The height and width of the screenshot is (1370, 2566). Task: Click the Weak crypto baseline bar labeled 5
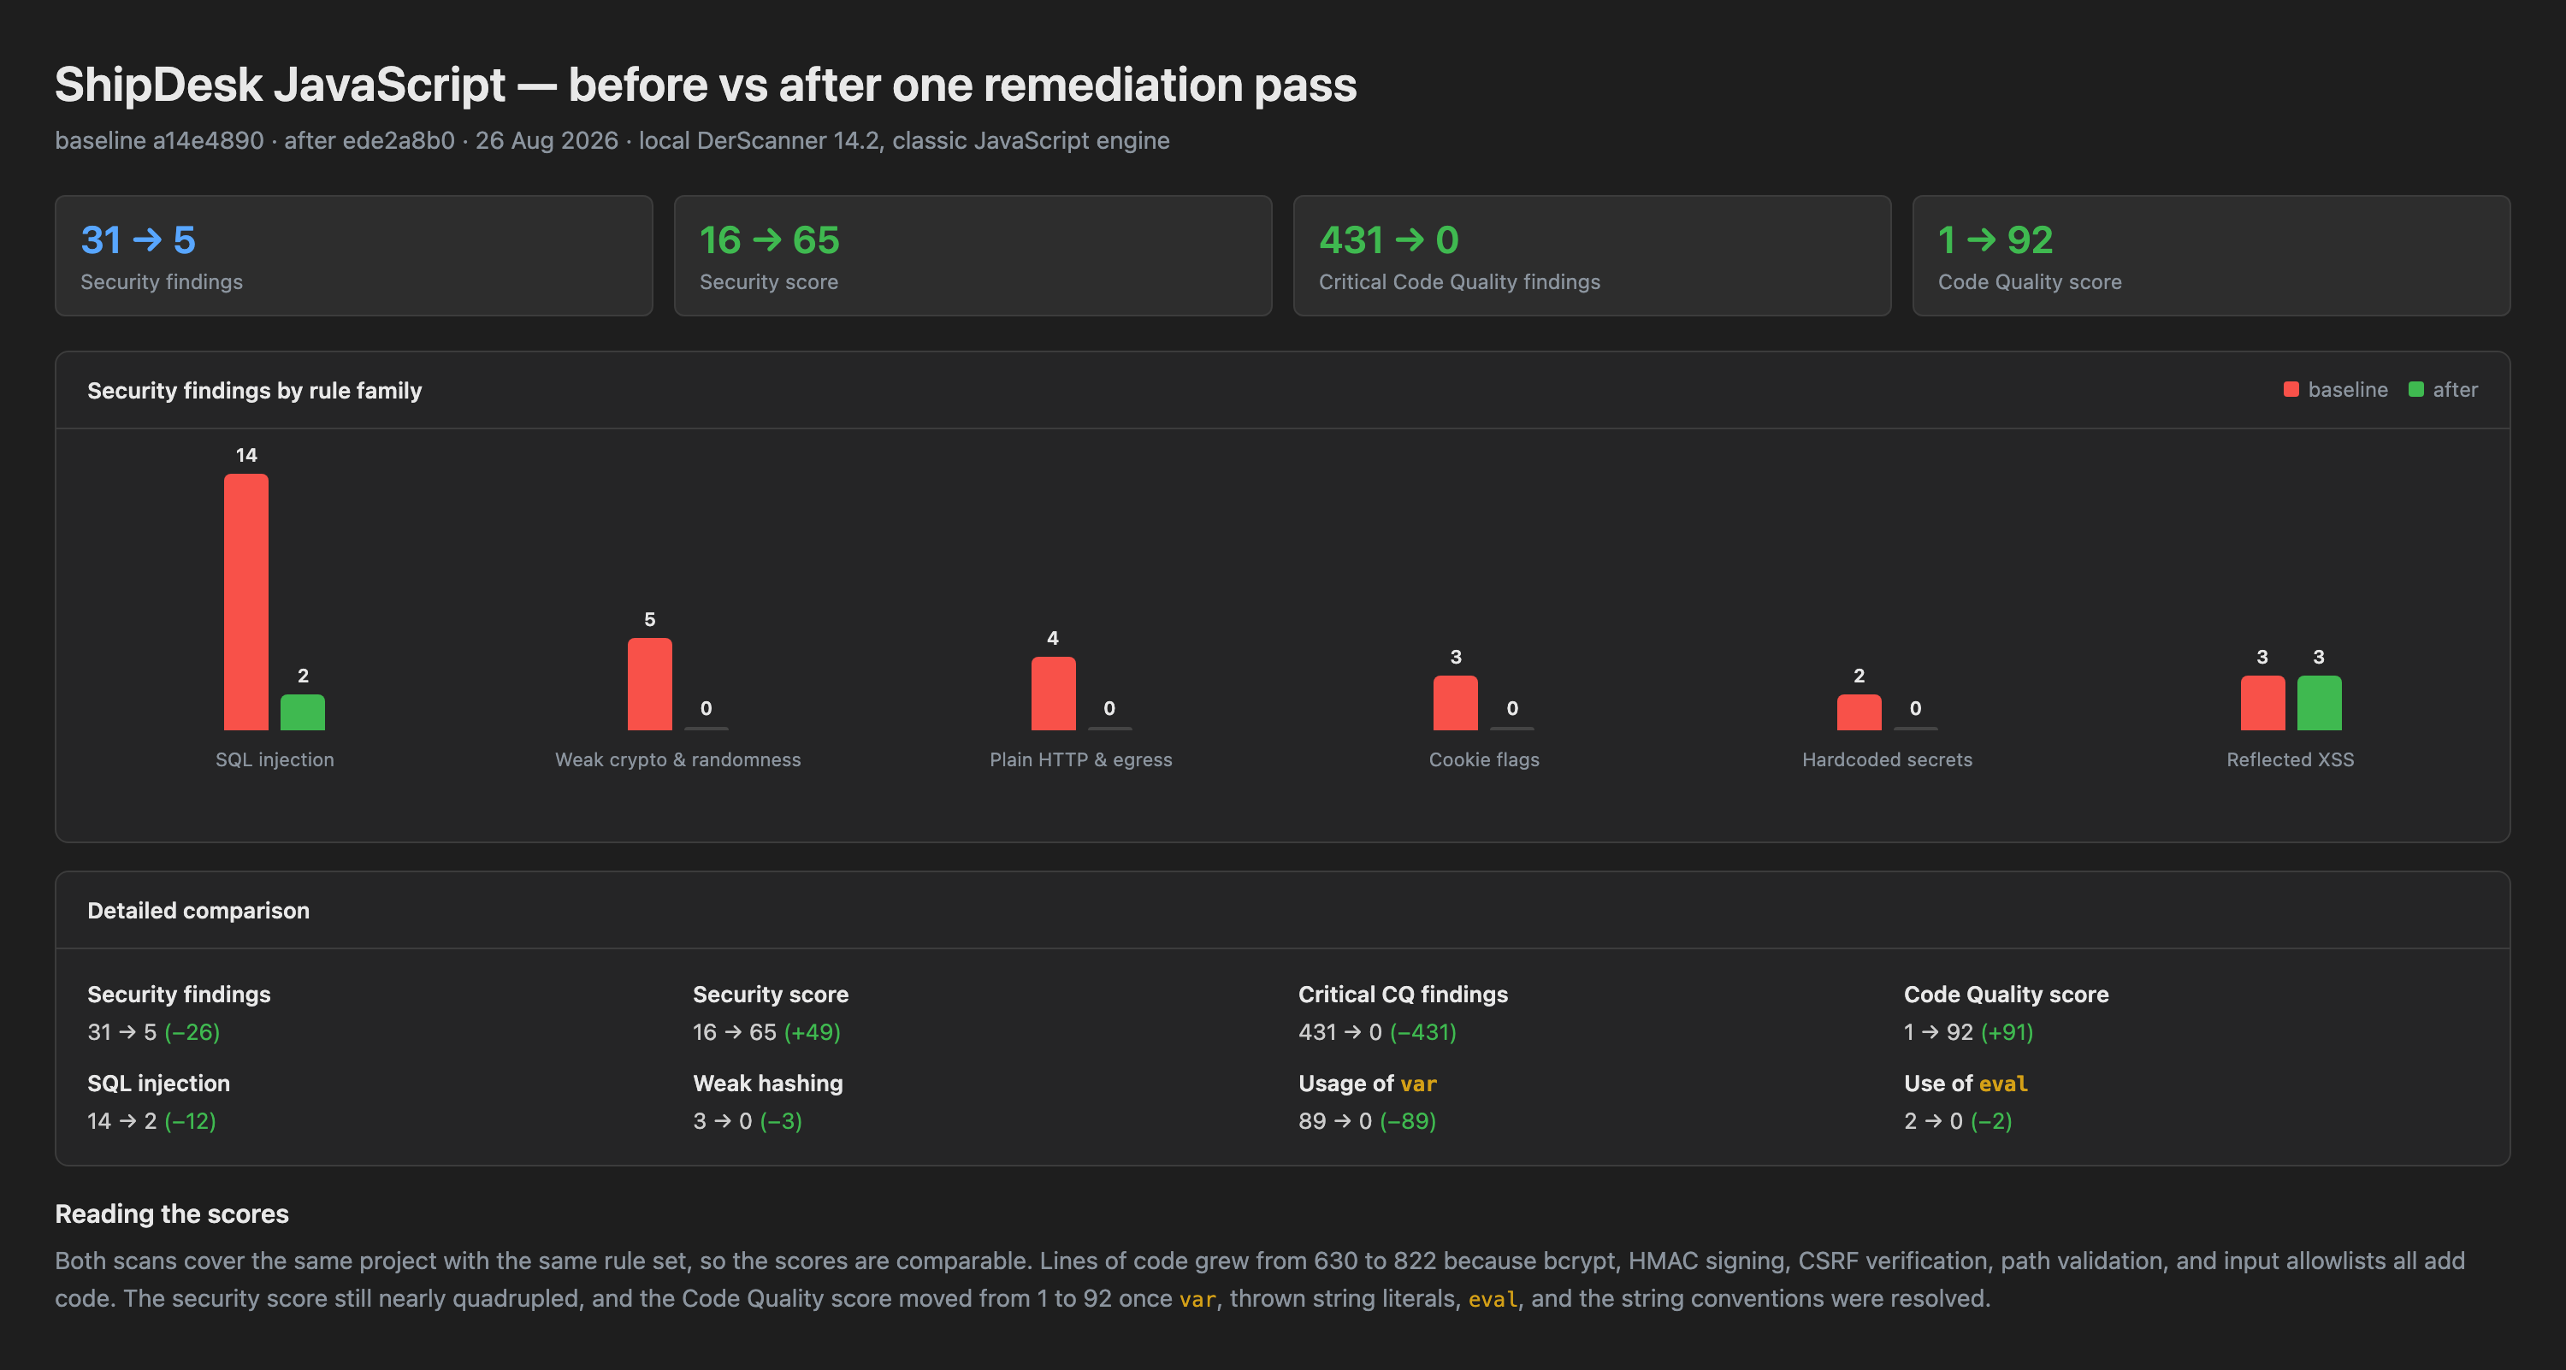click(x=649, y=684)
